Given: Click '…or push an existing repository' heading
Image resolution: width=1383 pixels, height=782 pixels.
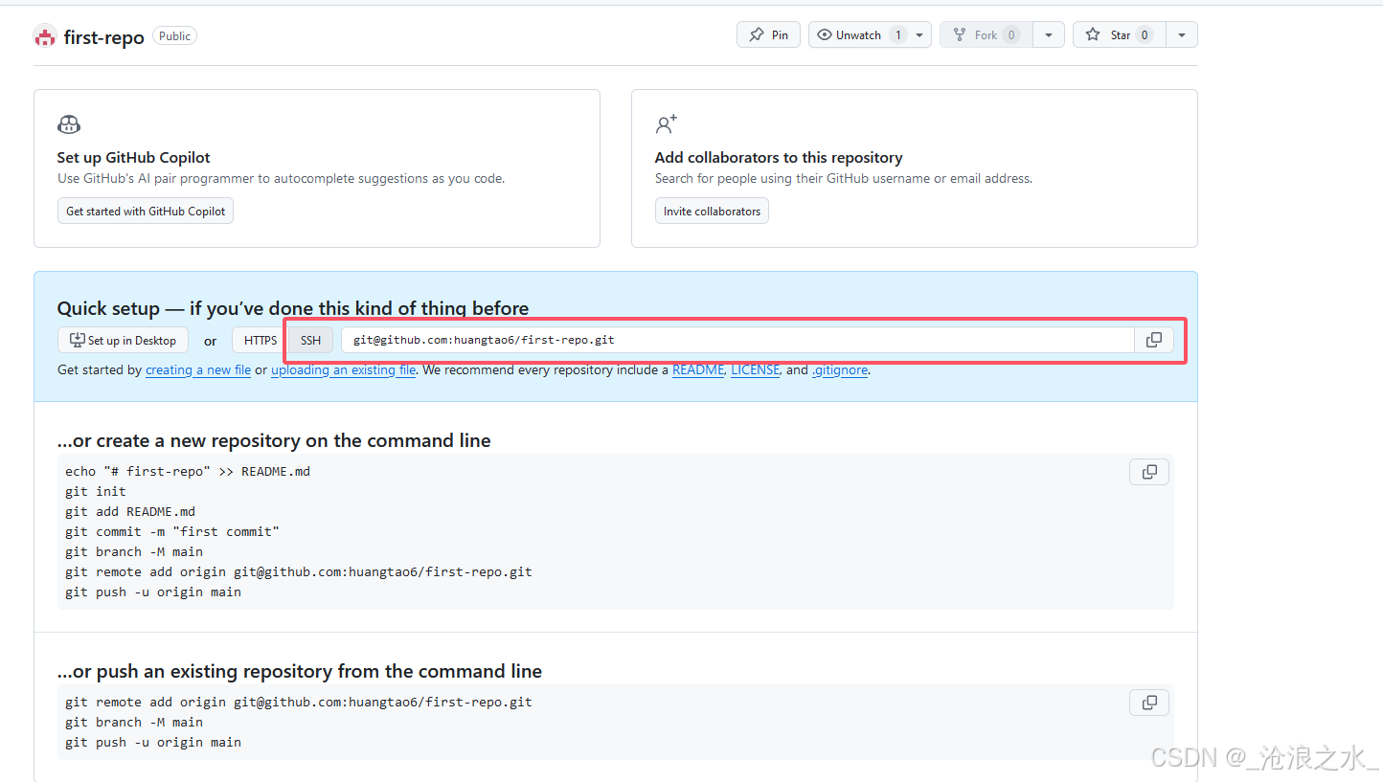Looking at the screenshot, I should point(300,672).
